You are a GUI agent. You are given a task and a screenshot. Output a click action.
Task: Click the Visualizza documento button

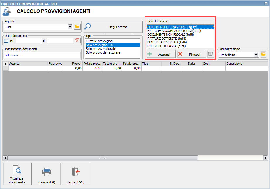pos(17,174)
